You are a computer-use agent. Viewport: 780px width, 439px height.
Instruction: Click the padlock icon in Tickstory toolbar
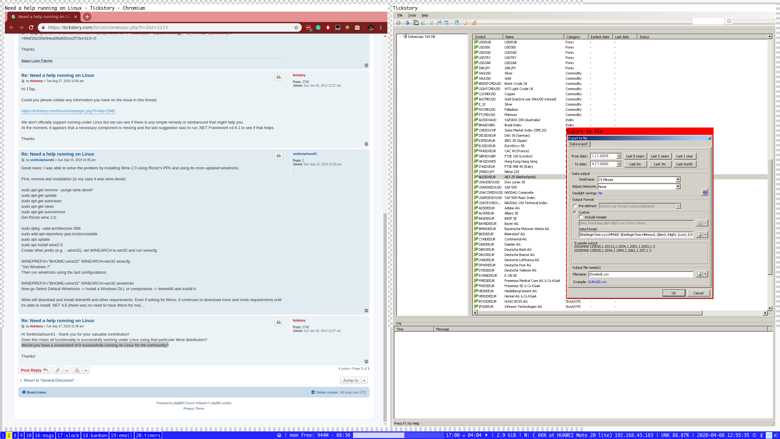coord(474,23)
